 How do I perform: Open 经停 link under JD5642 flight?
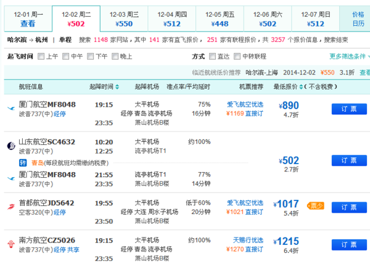click(x=60, y=212)
